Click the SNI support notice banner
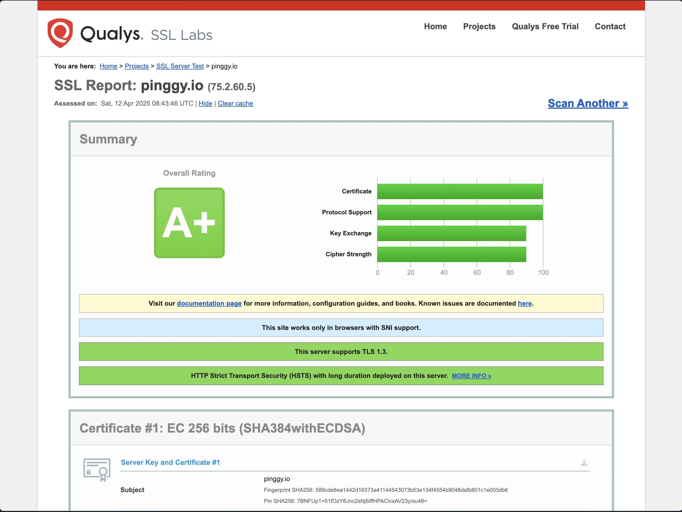The height and width of the screenshot is (512, 682). click(341, 327)
